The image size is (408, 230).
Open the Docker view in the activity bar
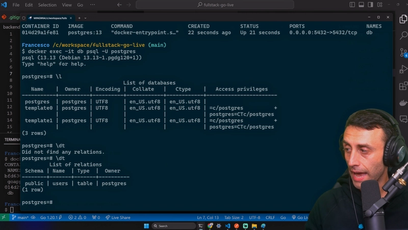tap(403, 103)
